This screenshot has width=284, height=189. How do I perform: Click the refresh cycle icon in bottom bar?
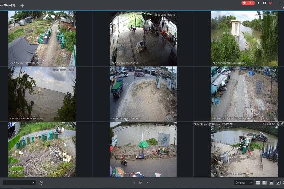41,183
